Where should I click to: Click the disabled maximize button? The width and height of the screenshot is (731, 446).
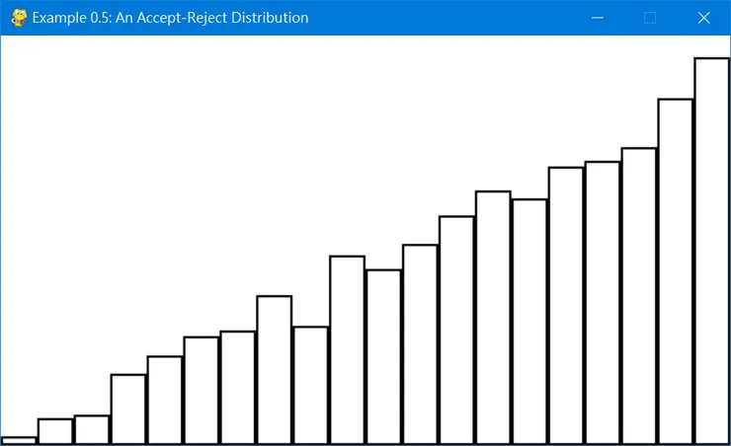650,18
